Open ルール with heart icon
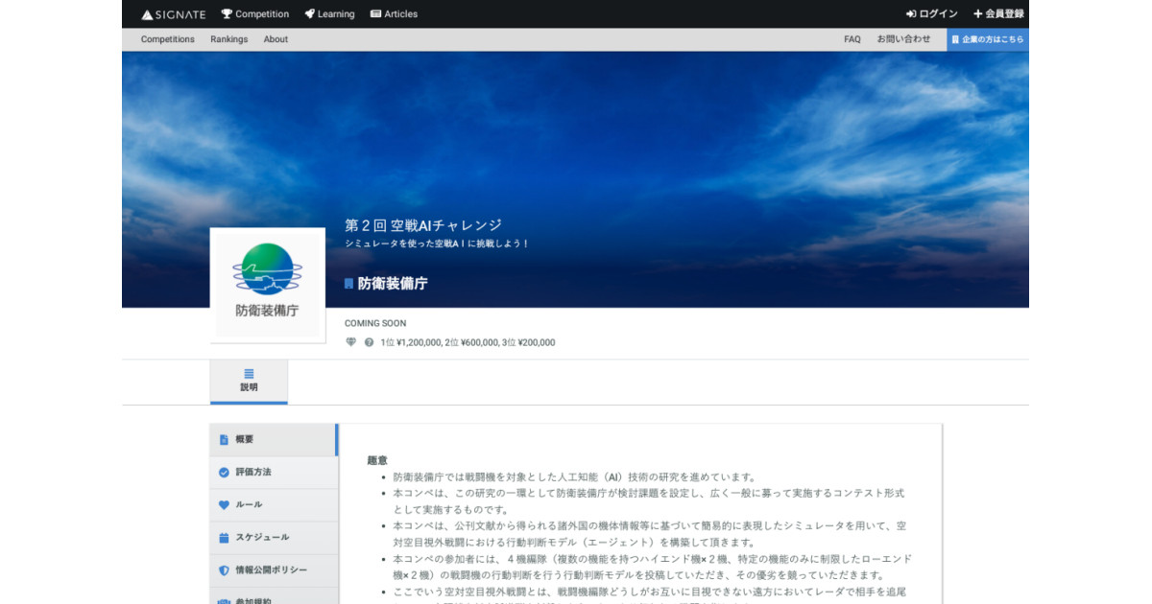Viewport: 1152px width, 604px height. (x=275, y=505)
